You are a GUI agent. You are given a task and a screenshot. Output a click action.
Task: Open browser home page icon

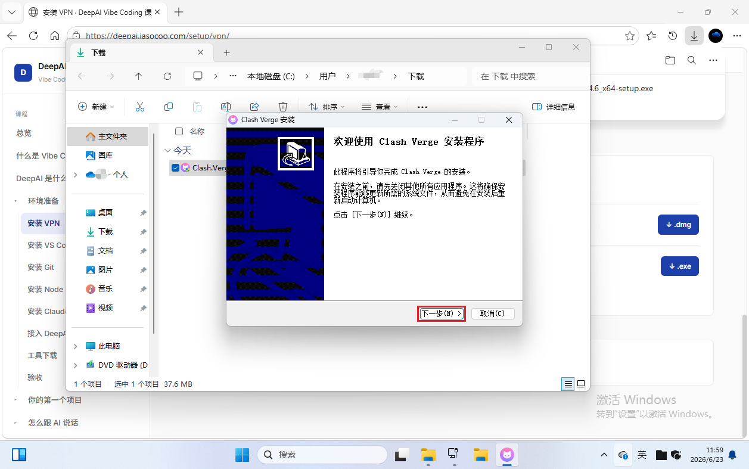55,36
